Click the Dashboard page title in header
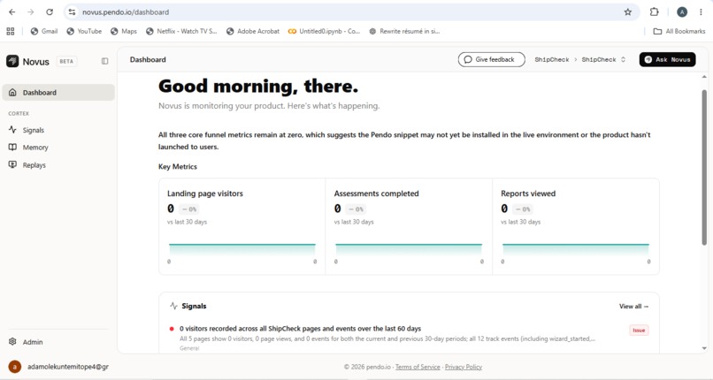This screenshot has height=380, width=713. click(148, 59)
